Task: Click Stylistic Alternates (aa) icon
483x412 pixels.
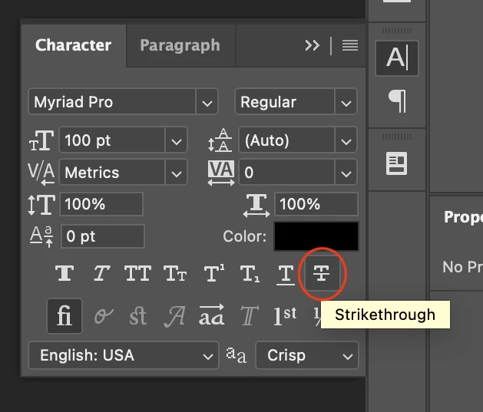Action: tap(212, 315)
